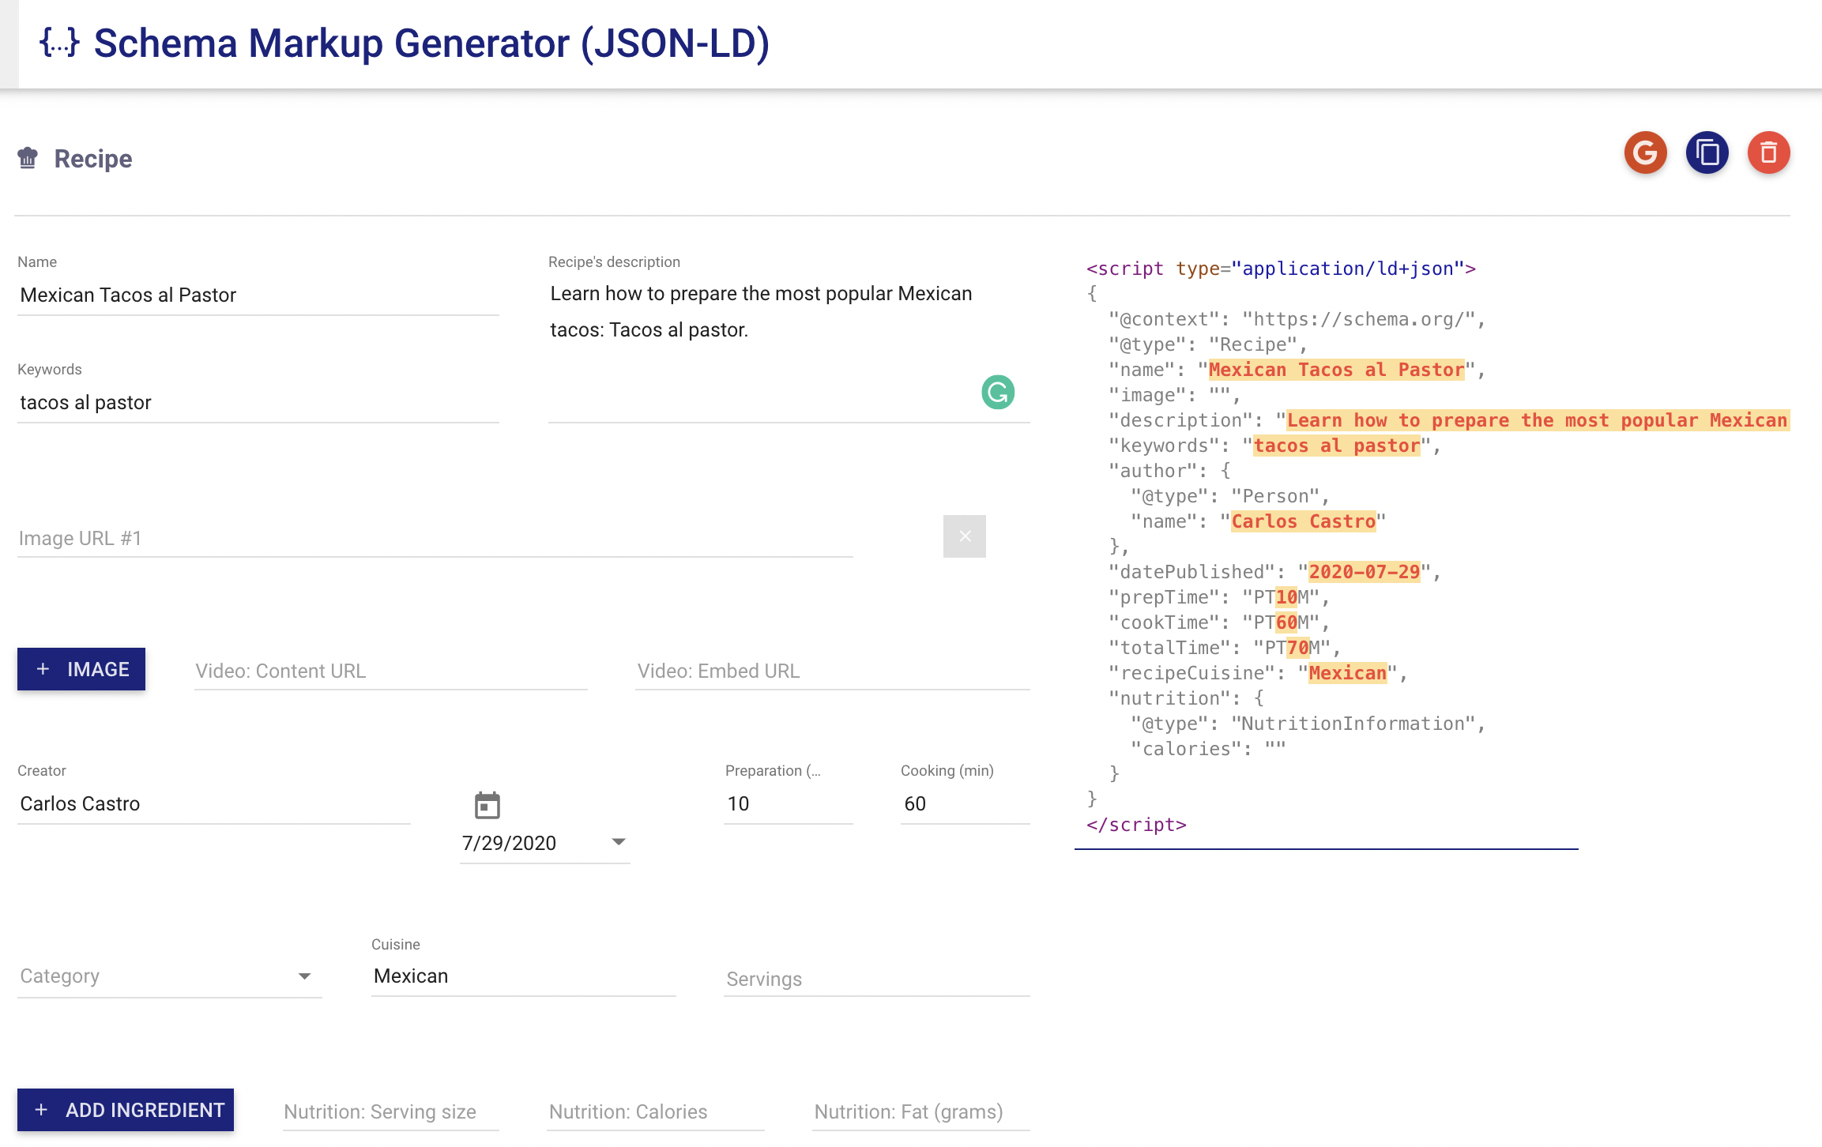
Task: Click the highlighted description text in code
Action: (x=1538, y=420)
